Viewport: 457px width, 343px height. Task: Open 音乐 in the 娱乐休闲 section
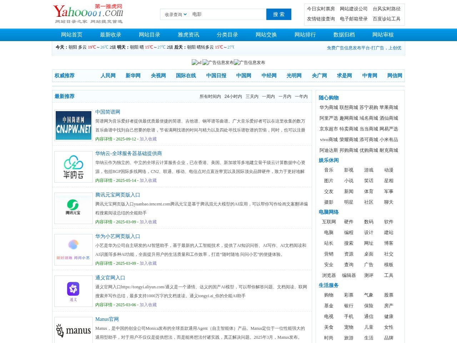point(329,170)
